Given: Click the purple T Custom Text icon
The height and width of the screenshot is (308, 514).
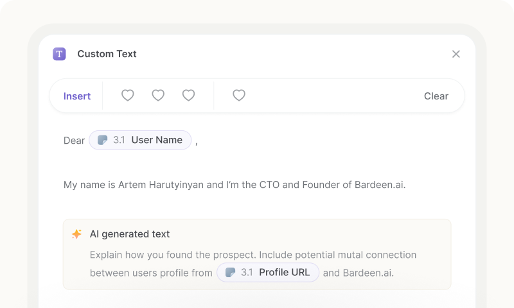Looking at the screenshot, I should (x=59, y=54).
